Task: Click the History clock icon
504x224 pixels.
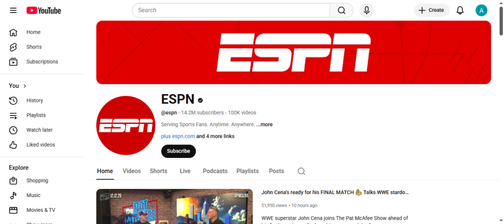Action: click(13, 100)
